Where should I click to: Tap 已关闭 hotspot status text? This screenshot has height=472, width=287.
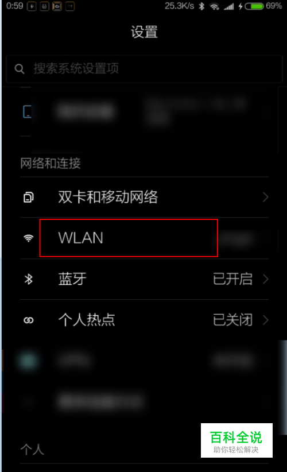(x=232, y=320)
